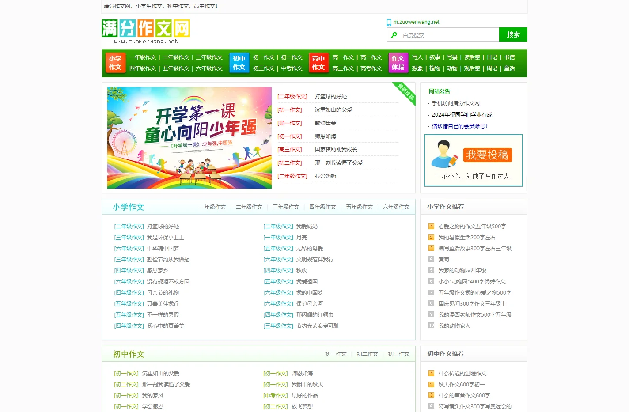Open recommended 什么传递的温暖作文
The width and height of the screenshot is (629, 412).
click(462, 374)
